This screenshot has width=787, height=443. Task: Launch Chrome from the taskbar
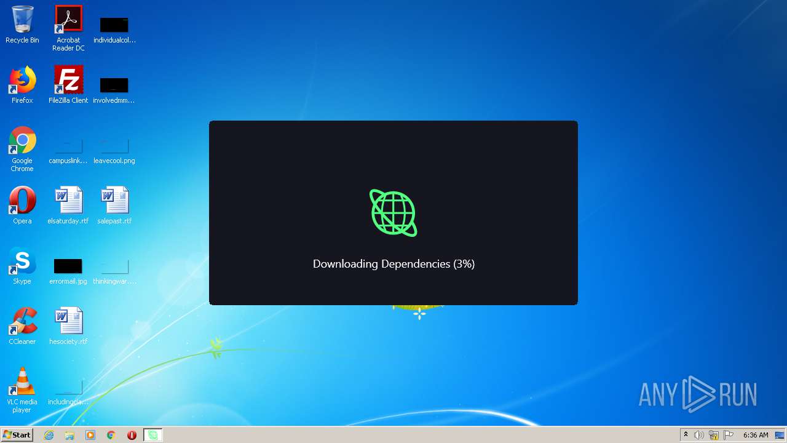111,435
